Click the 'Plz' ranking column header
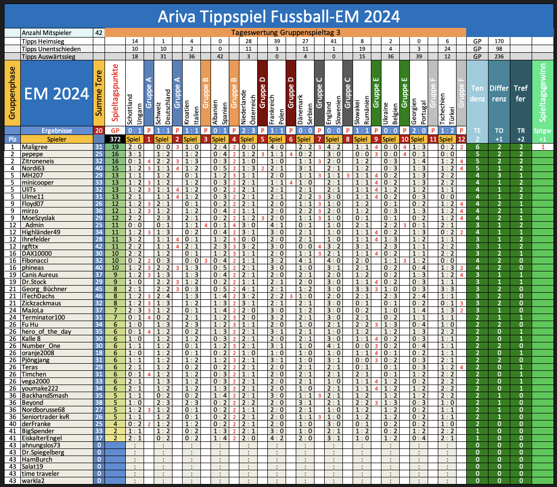Image resolution: width=557 pixels, height=487 pixels. (13, 139)
